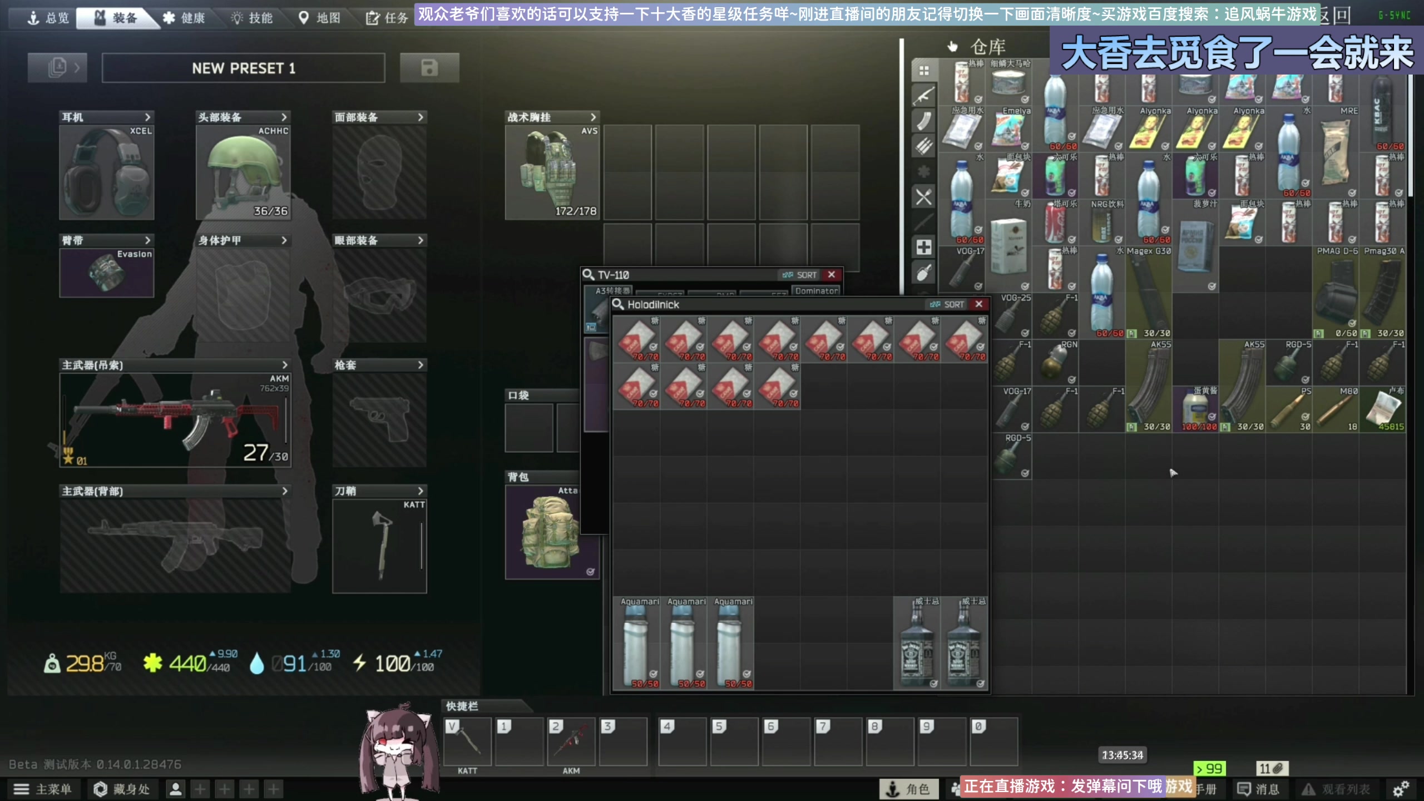This screenshot has width=1424, height=801.
Task: Open the 角色 character button
Action: tap(909, 789)
